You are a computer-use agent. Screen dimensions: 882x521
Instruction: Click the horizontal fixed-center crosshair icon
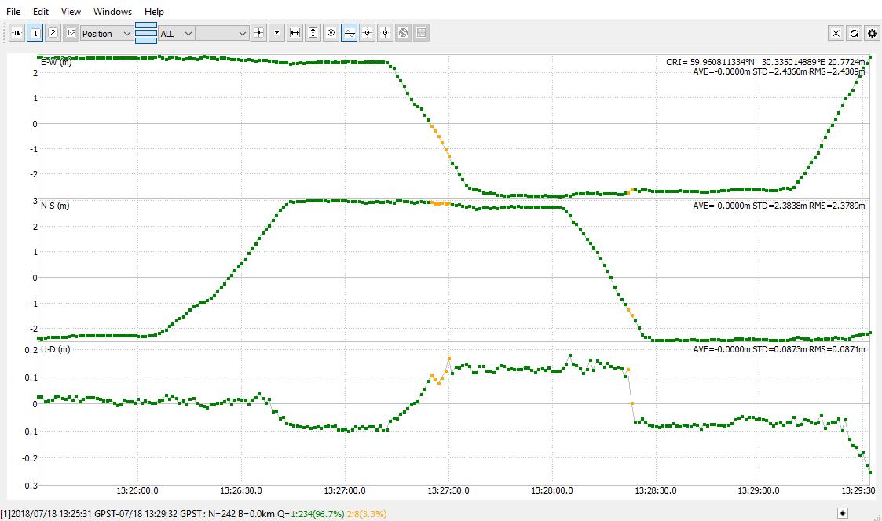click(x=367, y=33)
